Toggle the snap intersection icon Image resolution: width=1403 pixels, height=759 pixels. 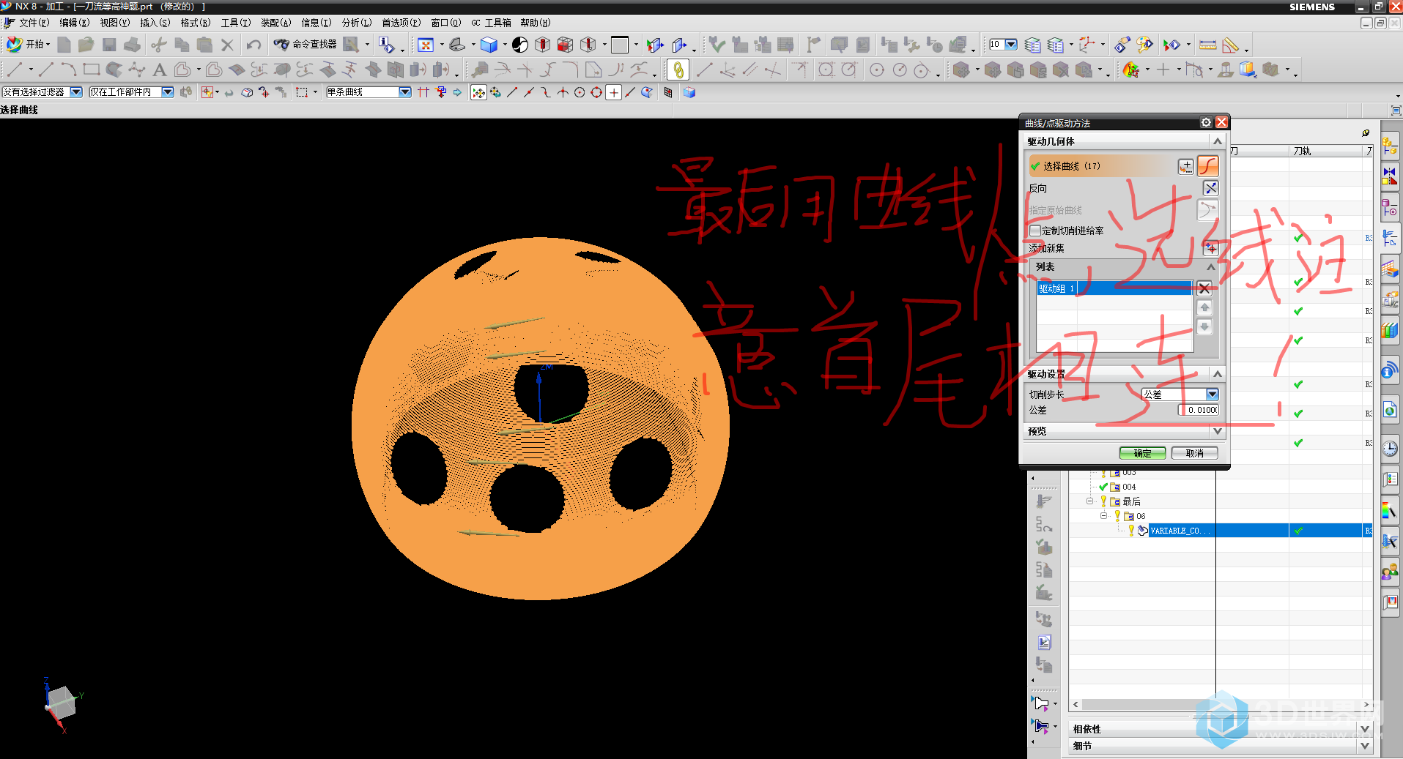tap(563, 92)
